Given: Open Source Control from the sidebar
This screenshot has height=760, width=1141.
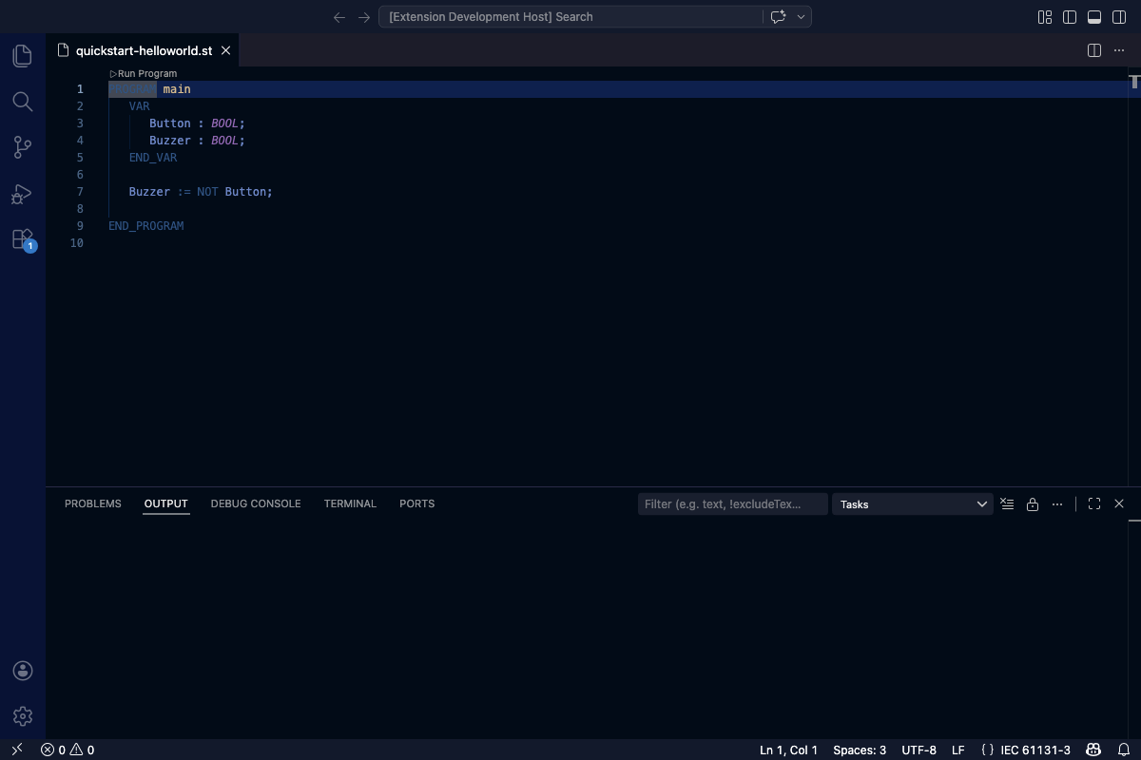Looking at the screenshot, I should click(x=22, y=146).
